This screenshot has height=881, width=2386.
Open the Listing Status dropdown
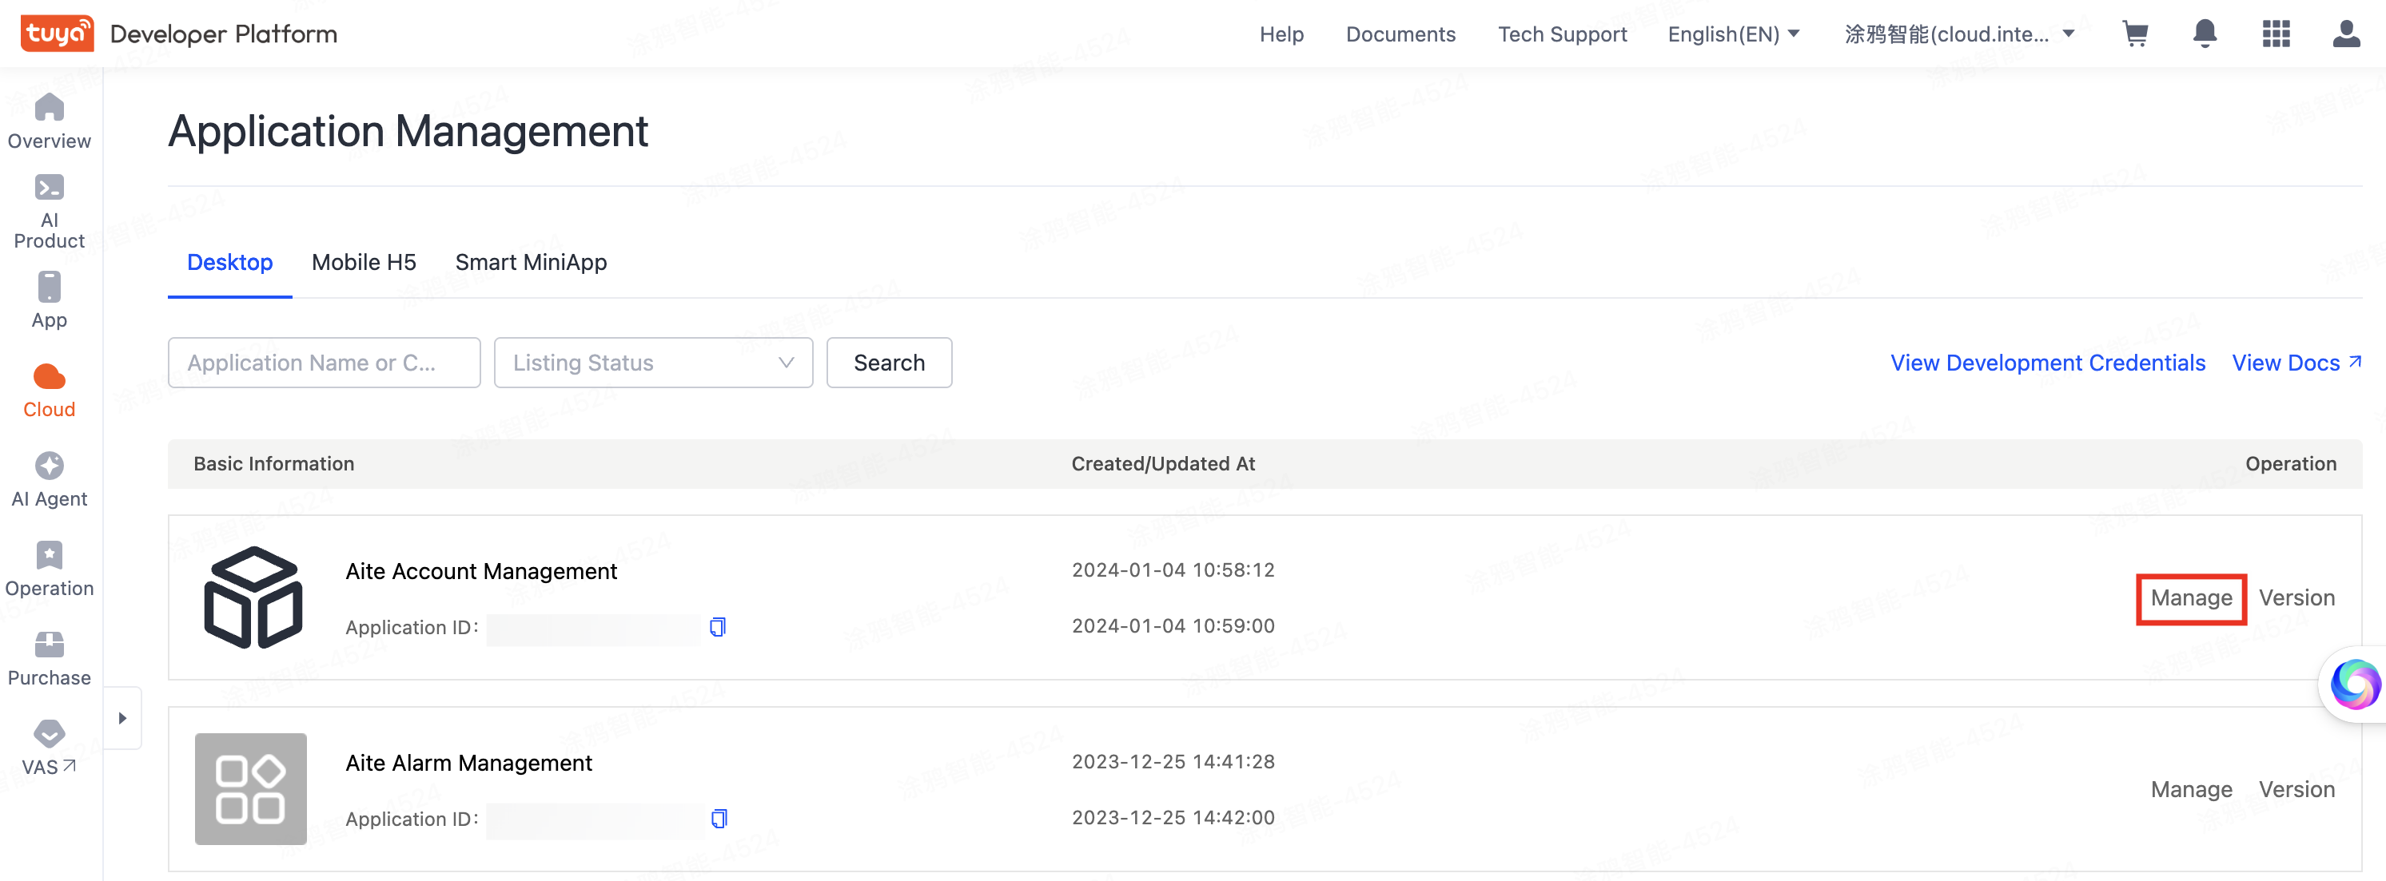pos(653,362)
